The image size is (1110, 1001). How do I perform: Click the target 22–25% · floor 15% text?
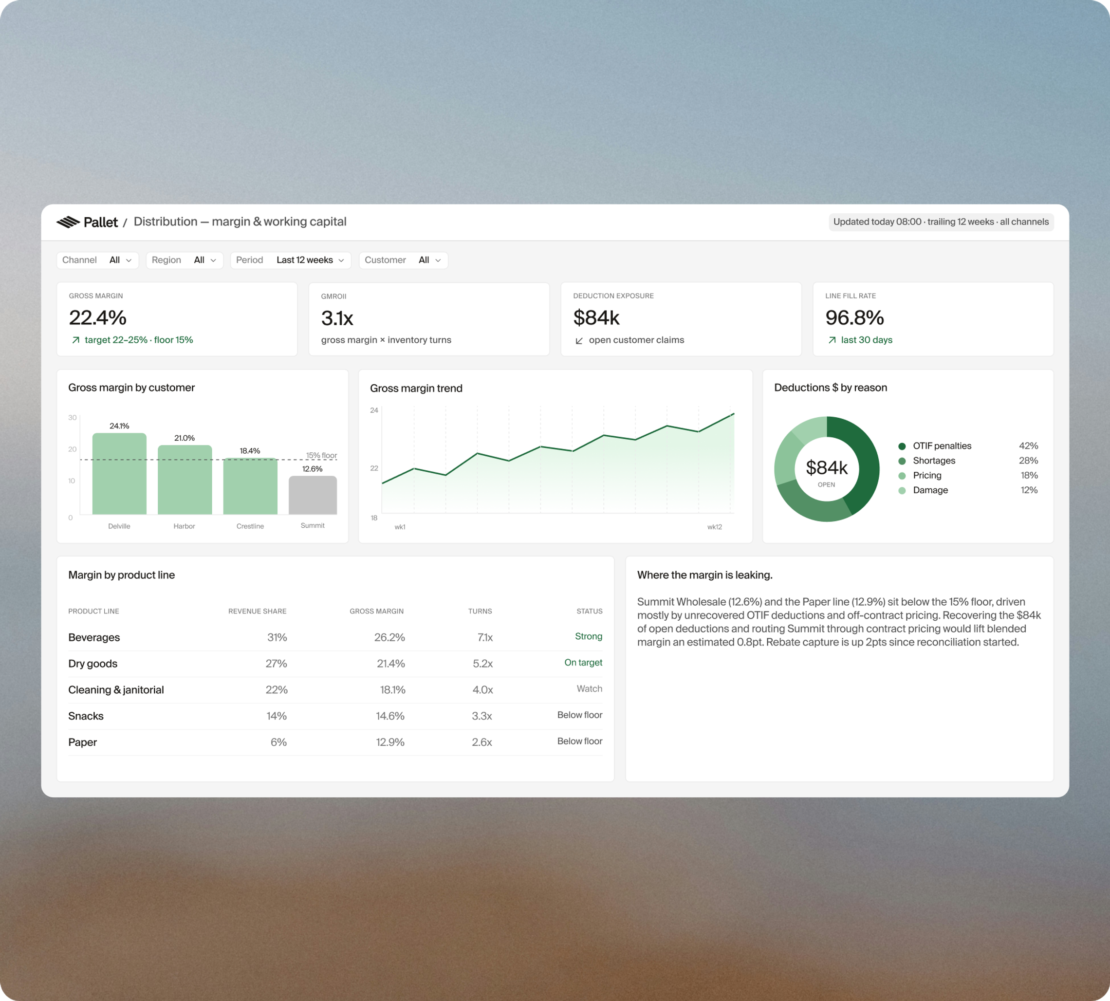pyautogui.click(x=139, y=340)
